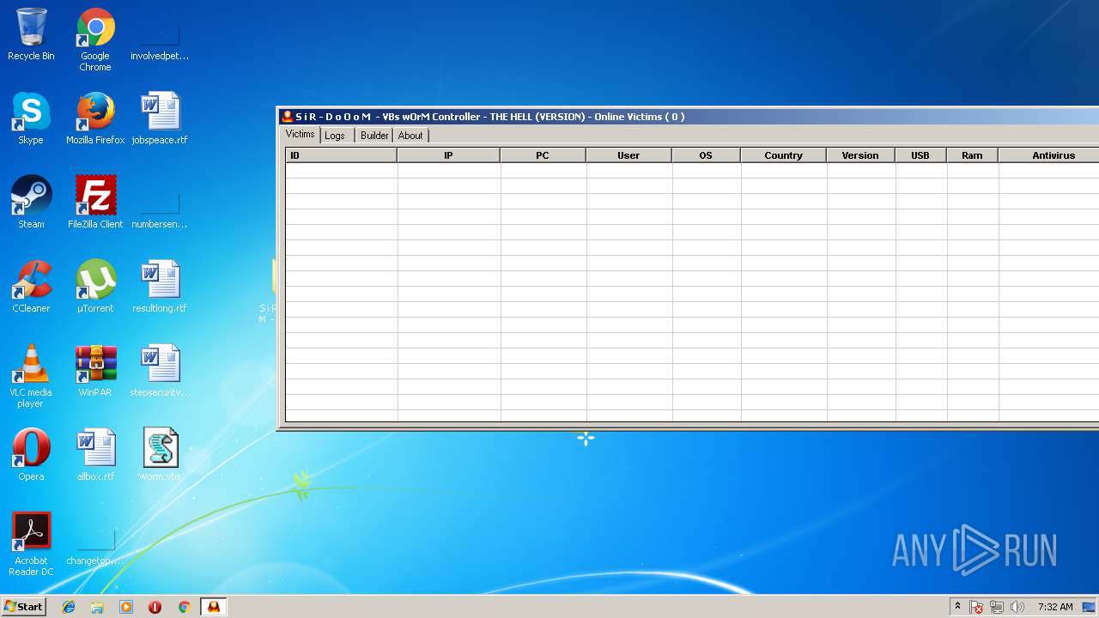Click the PC column header
Screen dimensions: 1099x618
[543, 155]
